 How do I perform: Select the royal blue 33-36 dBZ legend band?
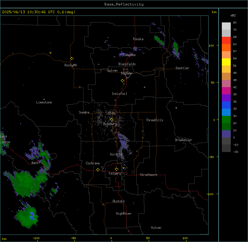pyautogui.click(x=226, y=105)
